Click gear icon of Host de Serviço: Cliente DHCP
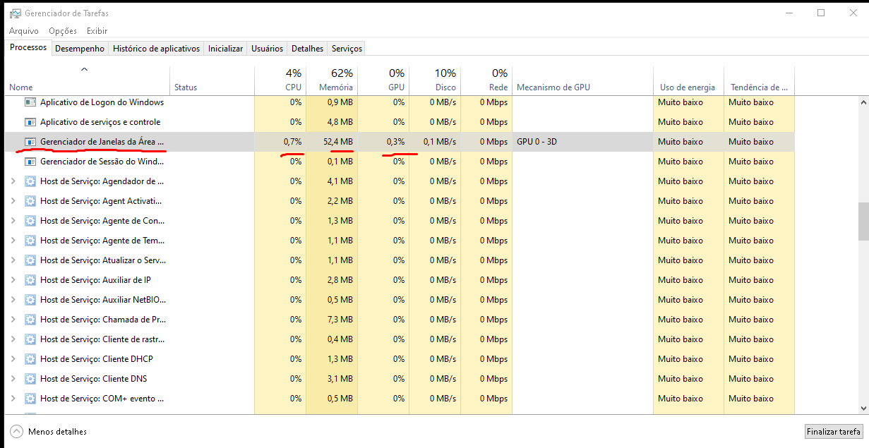 point(30,359)
